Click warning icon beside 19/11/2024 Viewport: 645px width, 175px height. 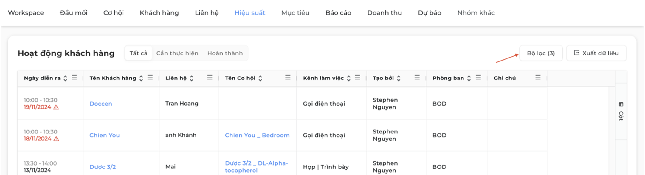pyautogui.click(x=56, y=107)
